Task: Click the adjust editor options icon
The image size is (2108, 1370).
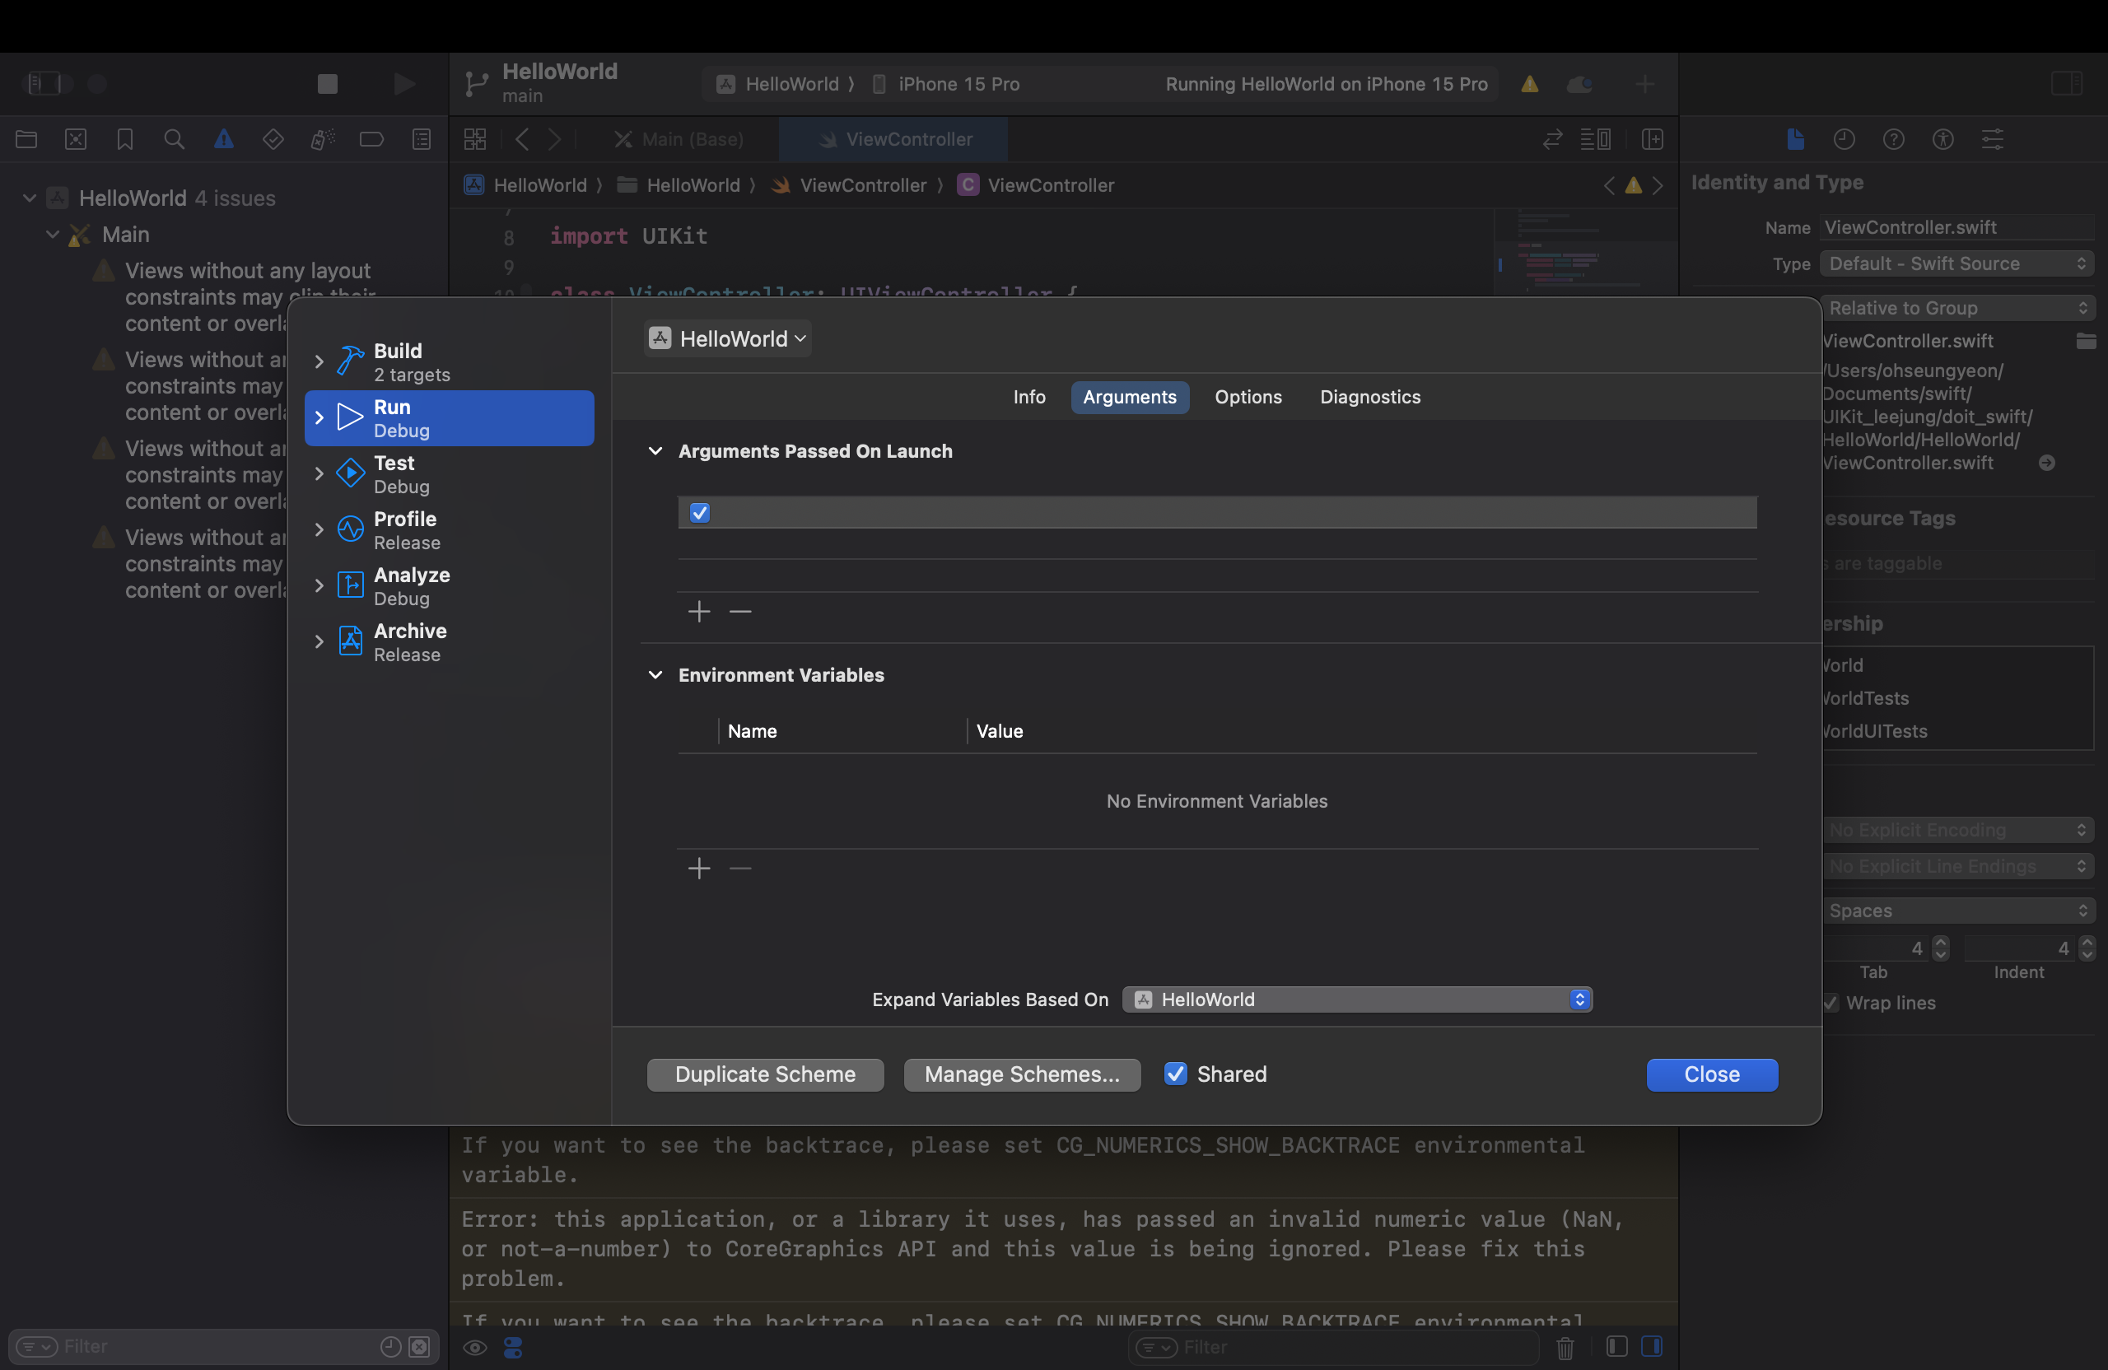Action: coord(1596,139)
